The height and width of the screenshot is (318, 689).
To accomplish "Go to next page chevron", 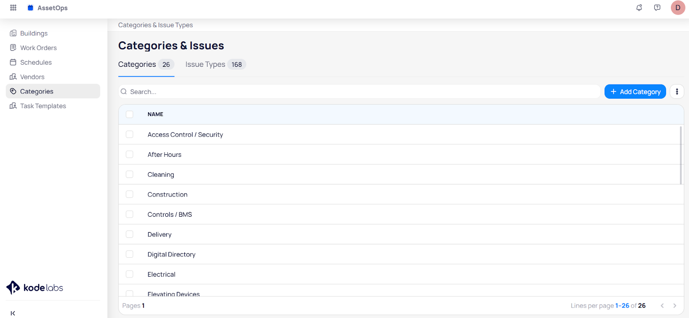I will [x=675, y=306].
